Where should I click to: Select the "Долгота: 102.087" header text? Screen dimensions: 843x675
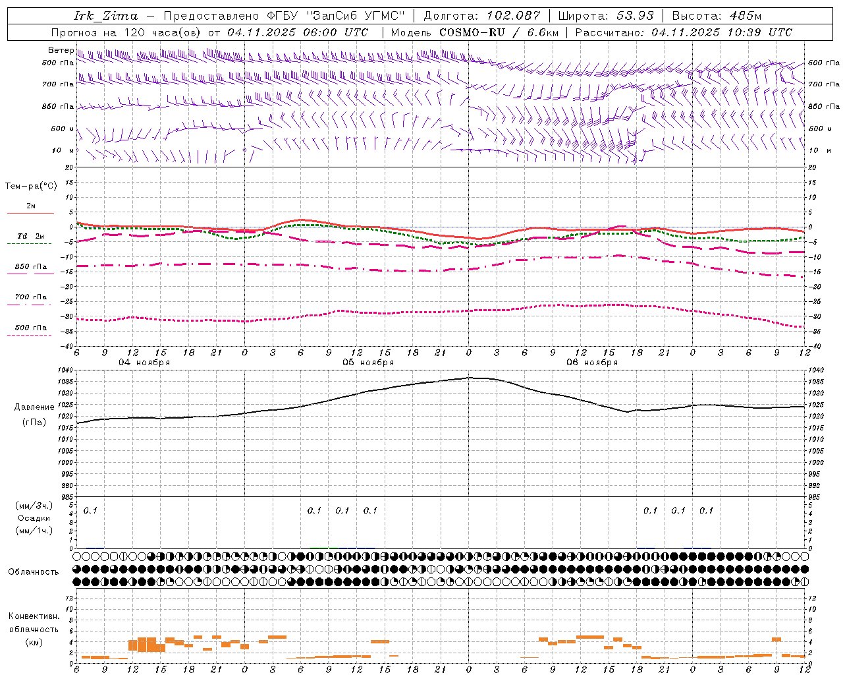coord(482,16)
